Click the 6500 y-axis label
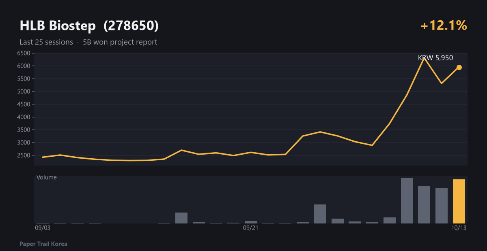This screenshot has width=487, height=251. pyautogui.click(x=24, y=53)
